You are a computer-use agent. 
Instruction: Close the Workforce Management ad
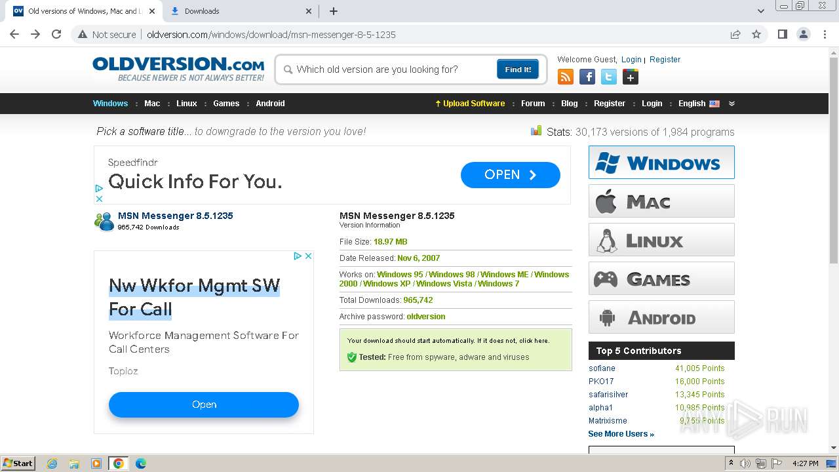pyautogui.click(x=308, y=256)
